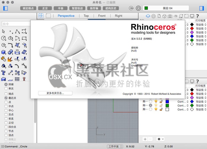207x149 pixels.
Task: Switch to the Right viewport tab
Action: [119, 16]
